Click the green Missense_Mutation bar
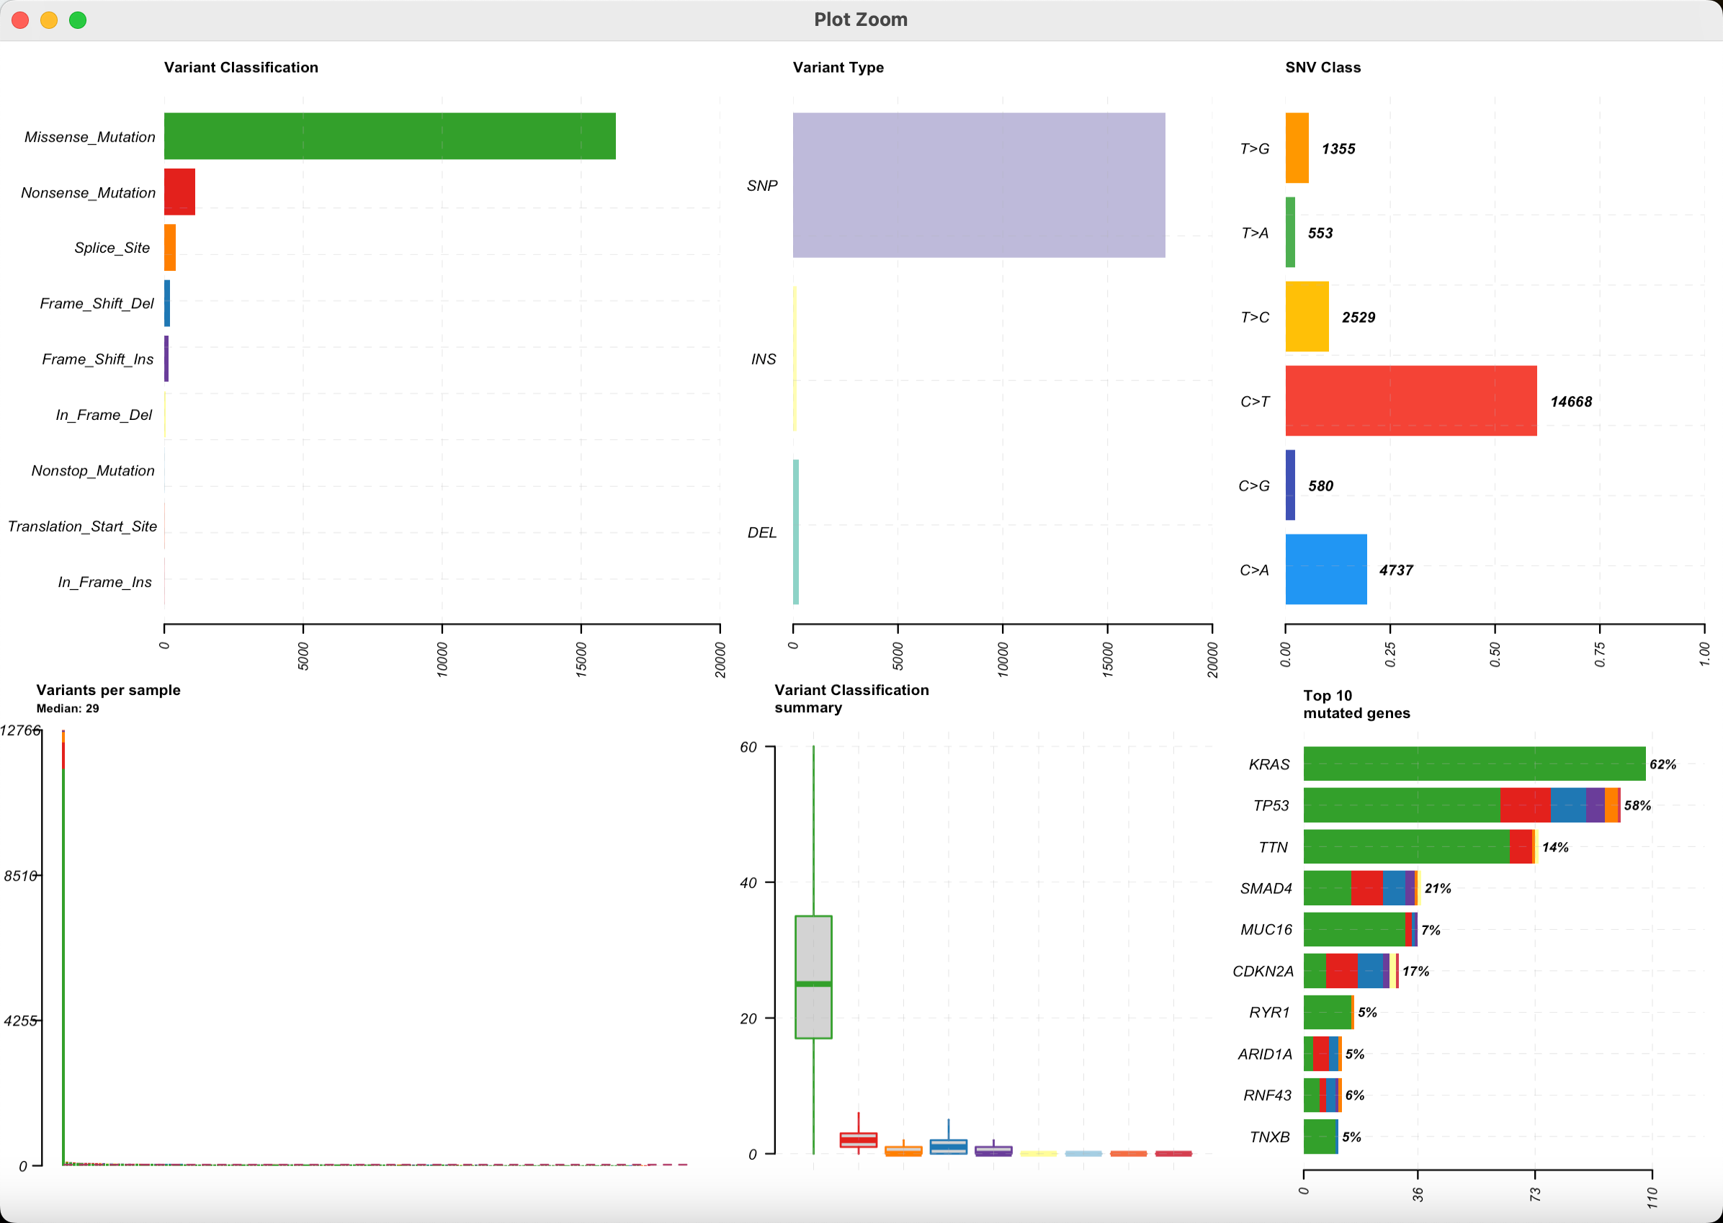This screenshot has width=1723, height=1223. point(389,136)
